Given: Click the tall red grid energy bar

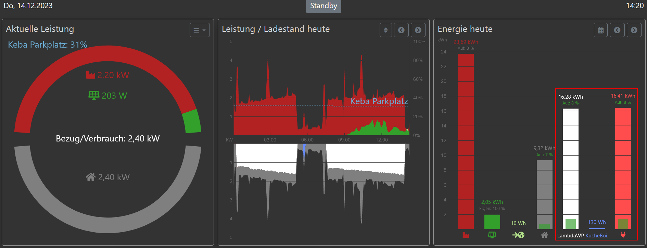Looking at the screenshot, I should pos(466,141).
